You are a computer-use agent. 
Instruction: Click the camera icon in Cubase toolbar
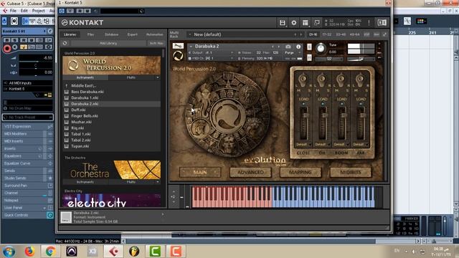(14, 21)
